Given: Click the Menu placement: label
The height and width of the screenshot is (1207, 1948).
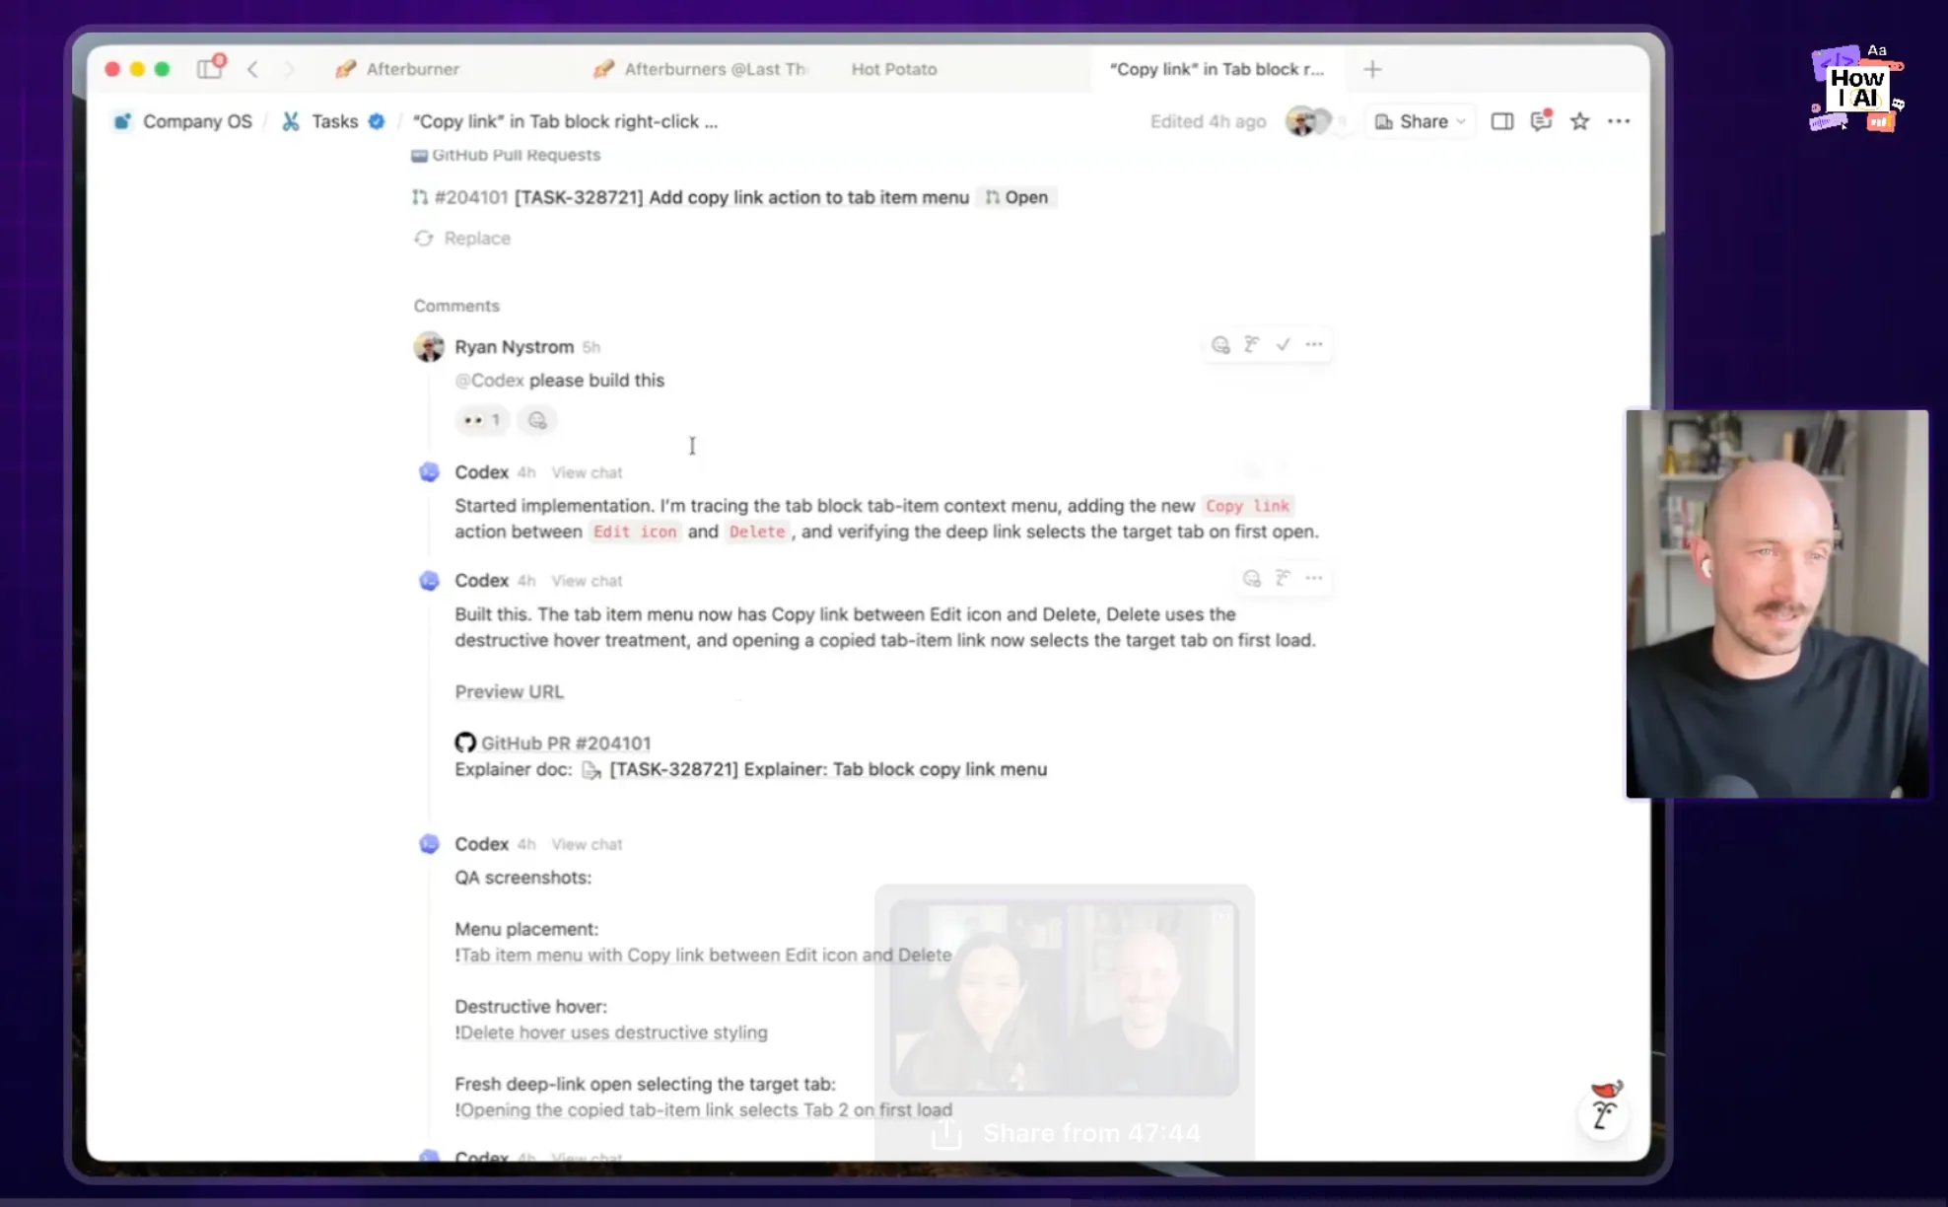Looking at the screenshot, I should (x=526, y=929).
